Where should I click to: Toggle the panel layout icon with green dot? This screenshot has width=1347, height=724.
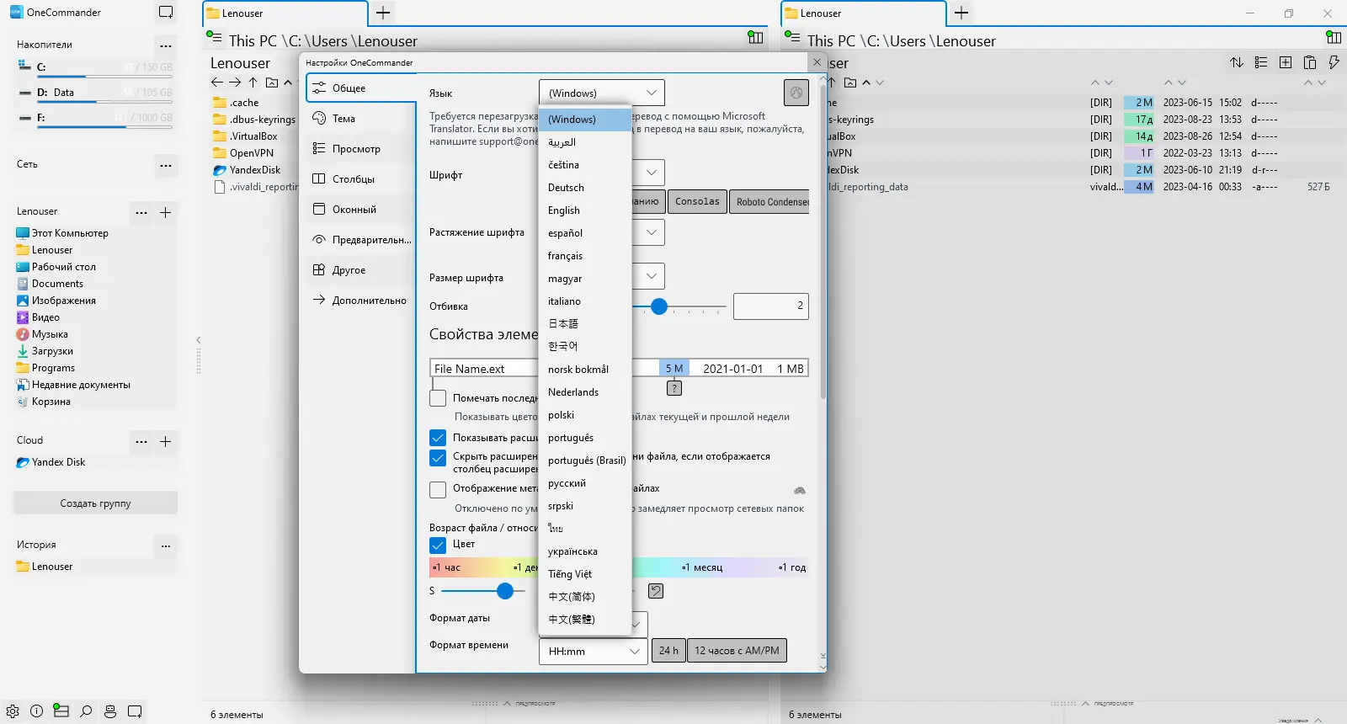pyautogui.click(x=61, y=711)
